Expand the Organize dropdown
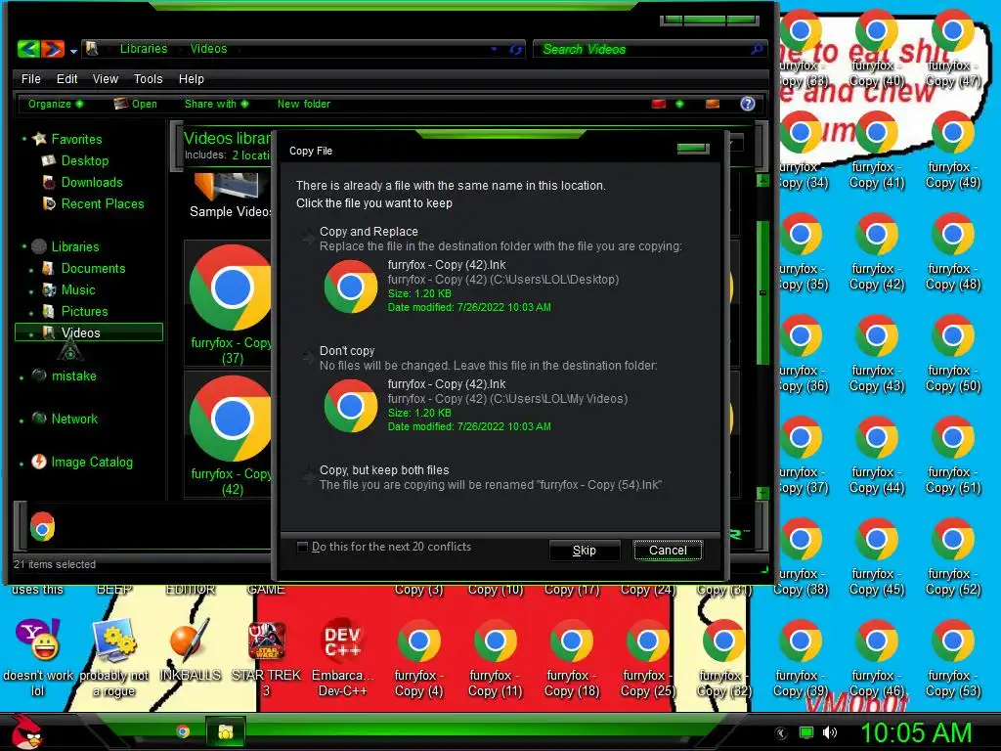This screenshot has width=1001, height=751. pyautogui.click(x=55, y=104)
